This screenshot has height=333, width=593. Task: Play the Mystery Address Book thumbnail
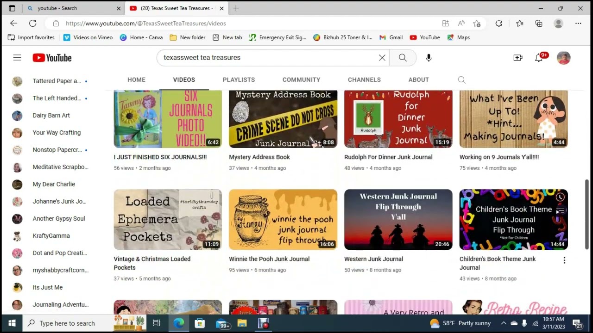(283, 119)
